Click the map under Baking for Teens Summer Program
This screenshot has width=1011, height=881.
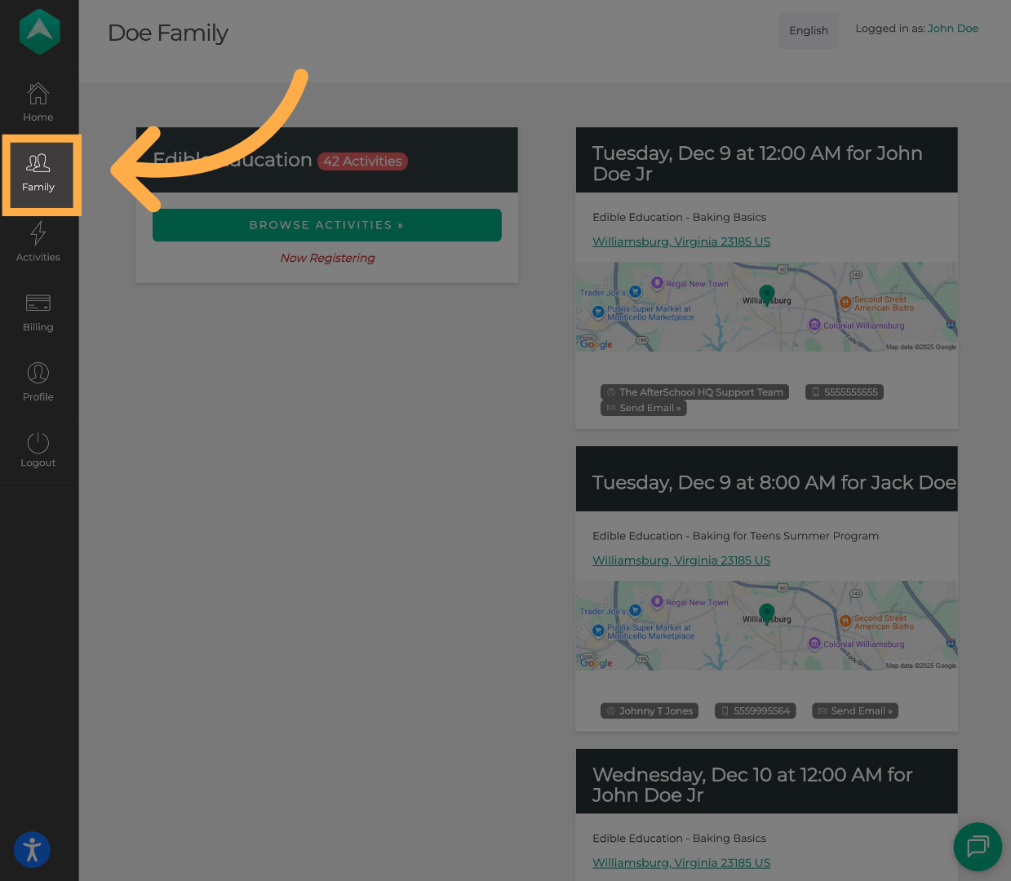click(766, 626)
